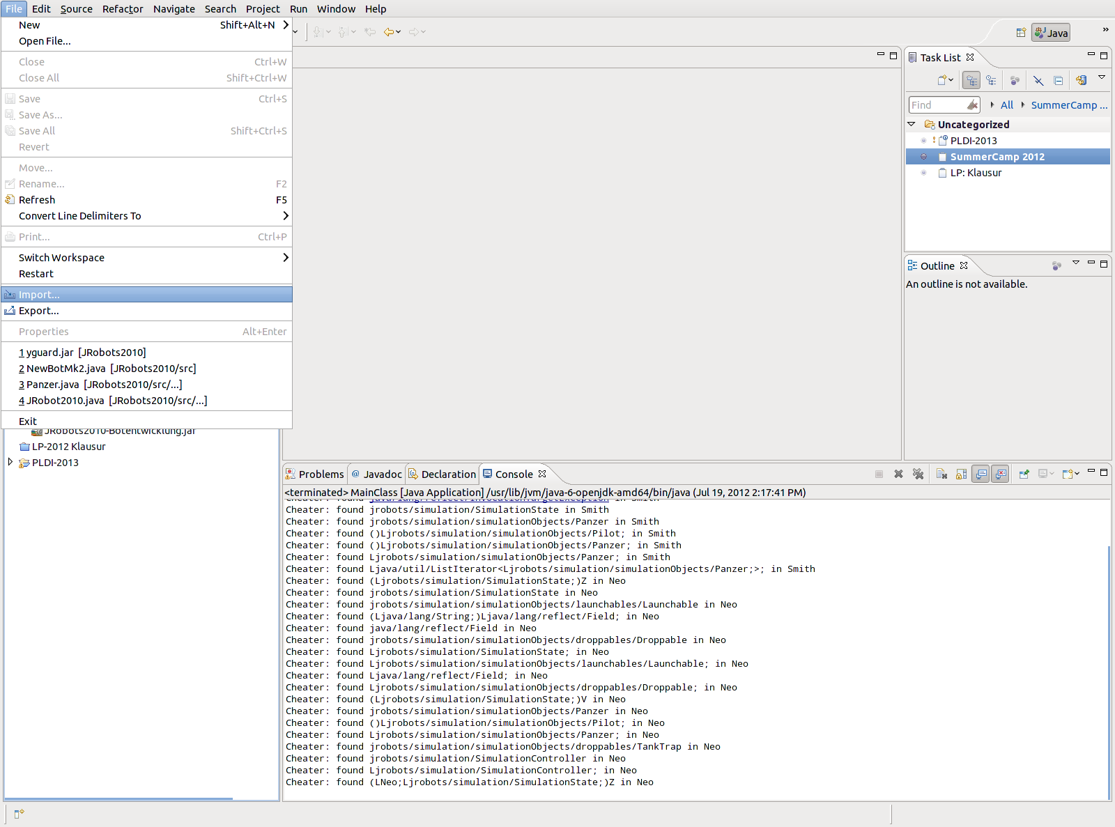Image resolution: width=1115 pixels, height=827 pixels.
Task: Click Focus on Workweek icon in Task List
Action: tap(1015, 81)
